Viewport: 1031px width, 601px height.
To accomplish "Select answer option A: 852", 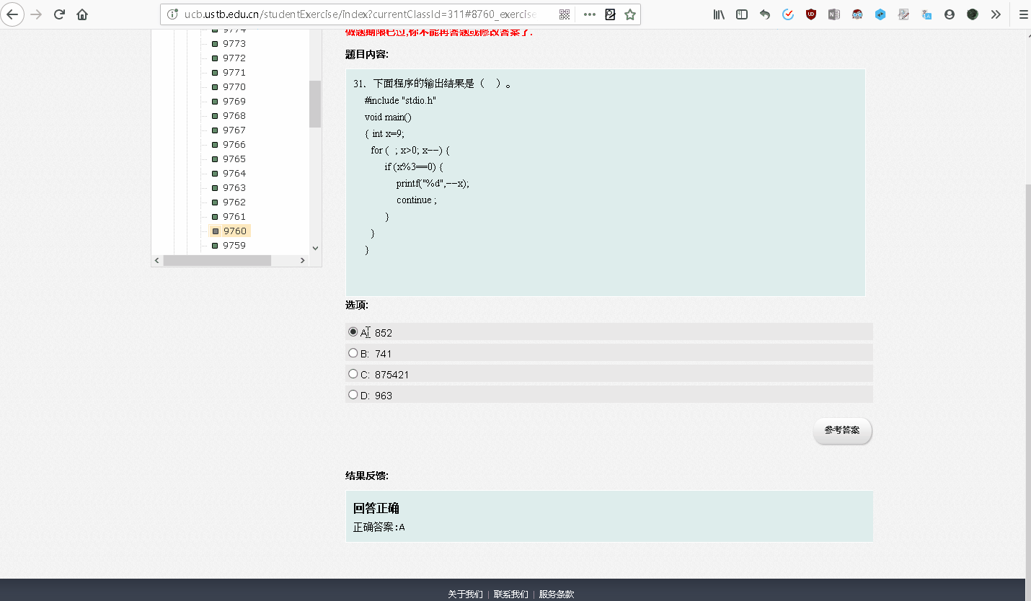I will (353, 332).
